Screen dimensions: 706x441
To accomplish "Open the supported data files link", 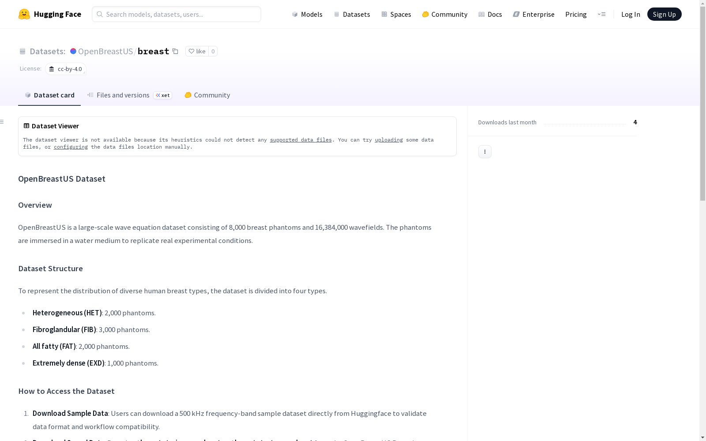I will [x=300, y=140].
